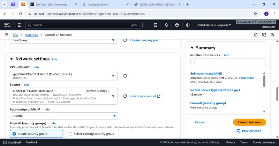Viewport: 279px width, 146px height.
Task: Click the info circle icon beside breadcrumbs
Action: (256, 35)
